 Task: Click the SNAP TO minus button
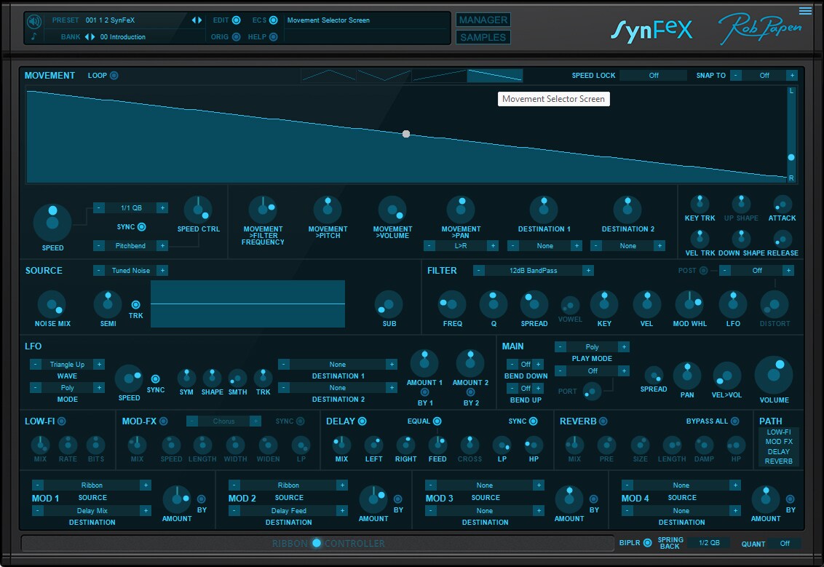(x=736, y=75)
